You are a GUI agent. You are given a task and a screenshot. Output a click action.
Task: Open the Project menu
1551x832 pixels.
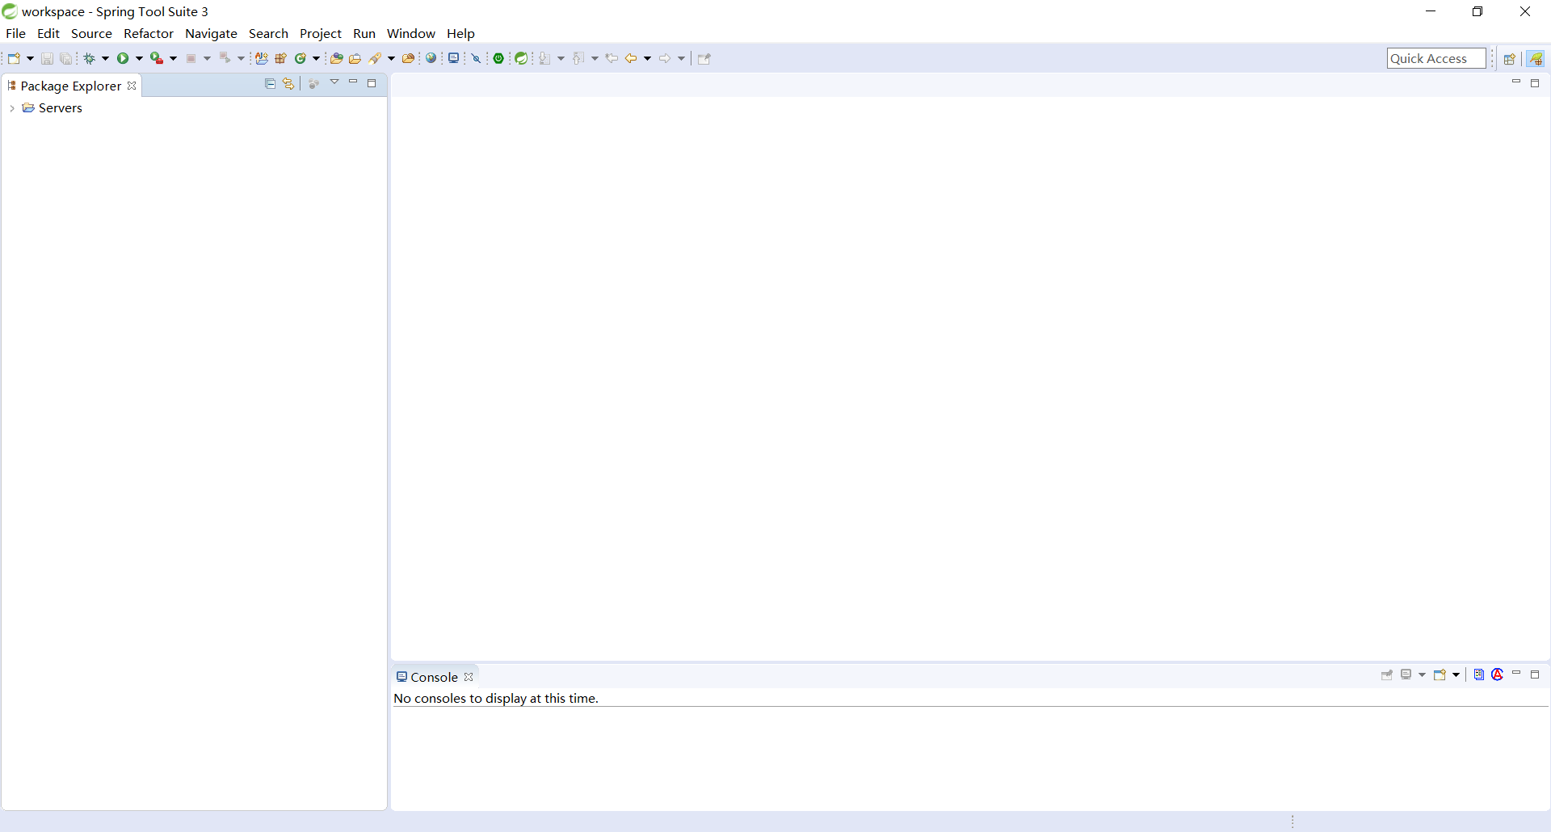coord(321,33)
